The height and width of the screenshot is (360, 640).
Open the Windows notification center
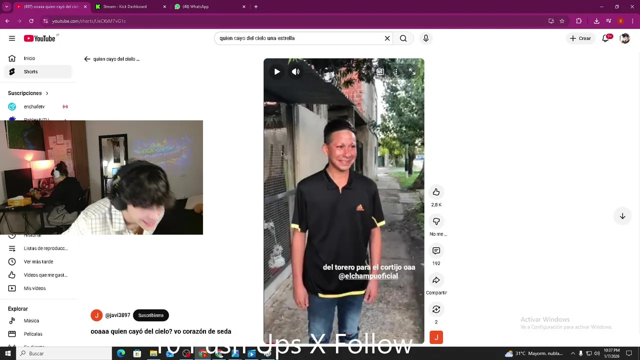[629, 353]
